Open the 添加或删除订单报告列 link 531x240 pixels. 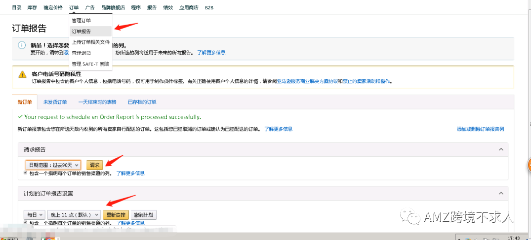[480, 129]
